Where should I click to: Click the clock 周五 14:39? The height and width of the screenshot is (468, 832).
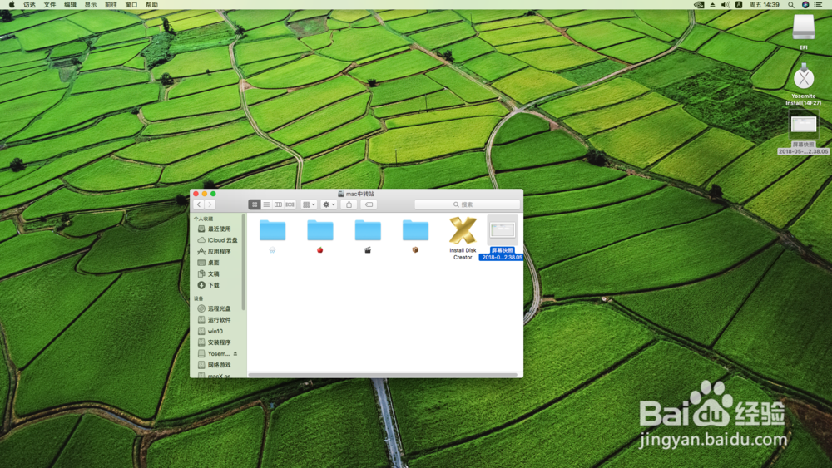[x=764, y=5]
